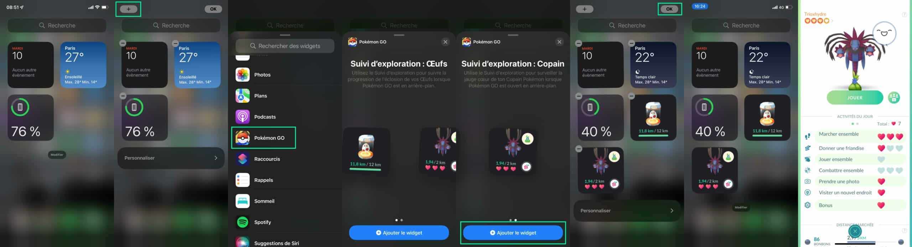Tap the green JOUER button
Screen dimensions: 912x247
855,98
